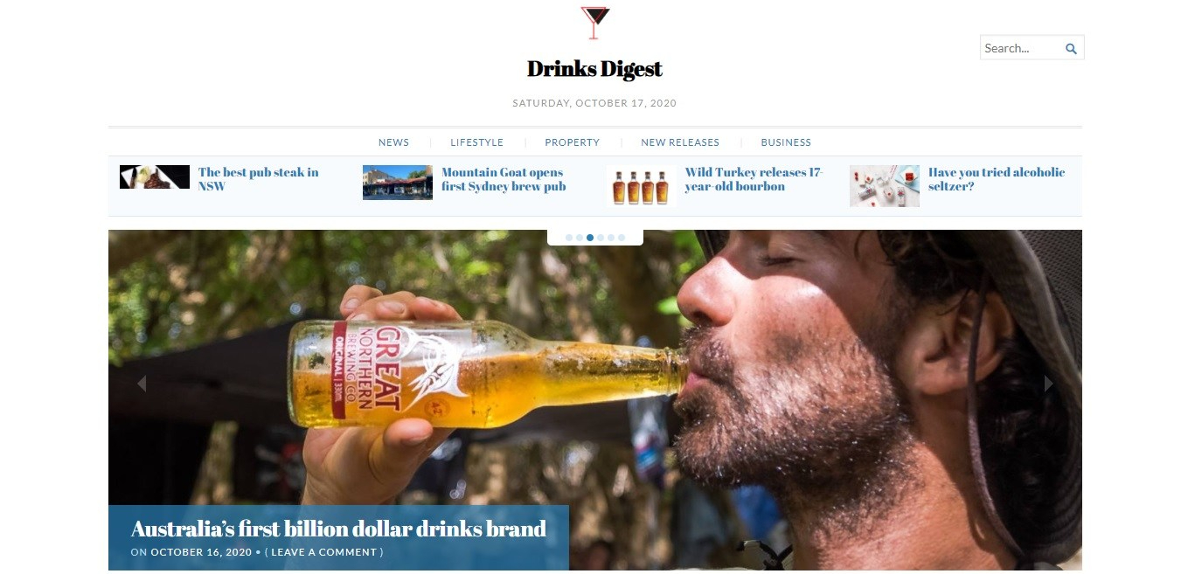Click into the Search input field
Screen dimensions: 1195x574
[1021, 48]
